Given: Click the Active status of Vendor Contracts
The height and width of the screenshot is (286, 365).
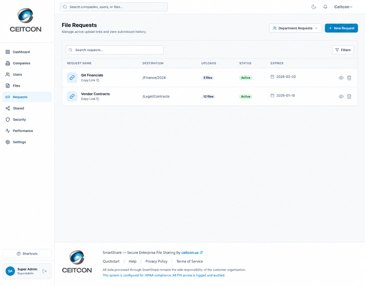Looking at the screenshot, I should pyautogui.click(x=245, y=97).
